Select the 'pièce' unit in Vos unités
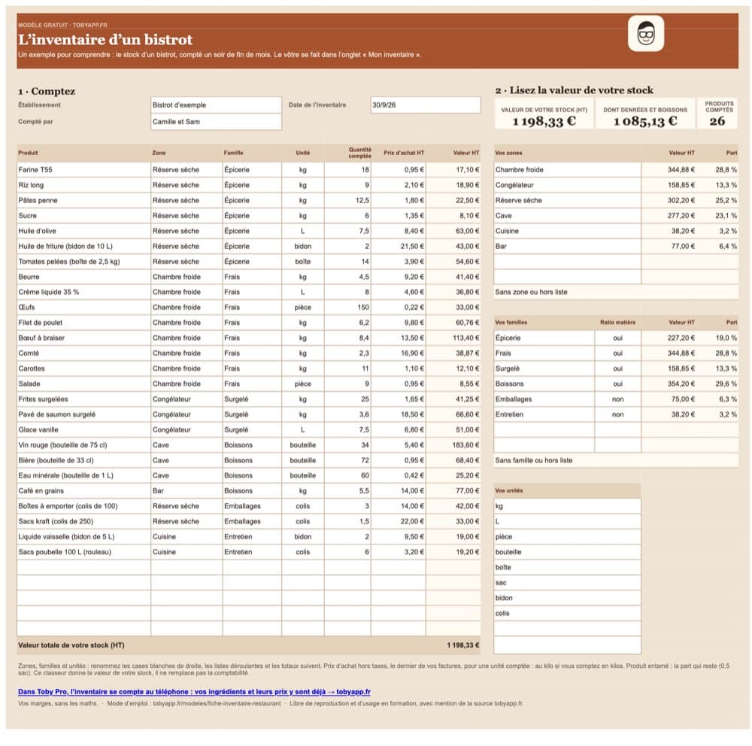The width and height of the screenshot is (752, 746). (x=567, y=537)
